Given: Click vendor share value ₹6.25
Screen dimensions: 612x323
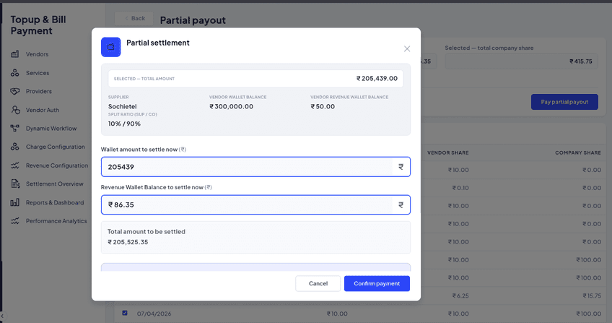Looking at the screenshot, I should coord(460,296).
